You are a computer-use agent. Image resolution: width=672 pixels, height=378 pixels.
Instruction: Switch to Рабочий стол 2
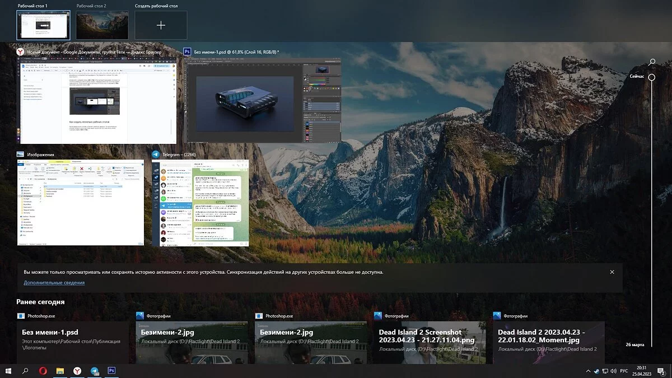coord(102,25)
